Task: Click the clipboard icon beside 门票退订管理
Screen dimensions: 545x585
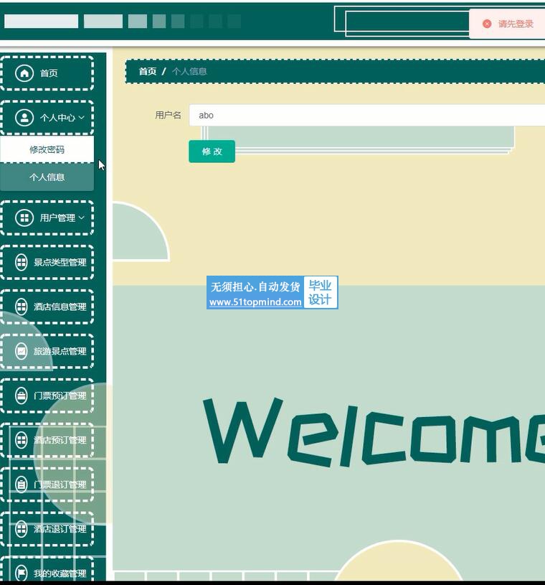Action: pyautogui.click(x=22, y=485)
